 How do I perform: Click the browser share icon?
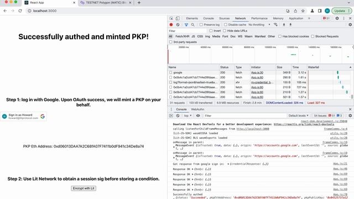point(295,11)
